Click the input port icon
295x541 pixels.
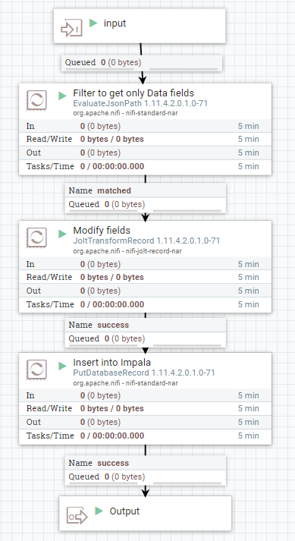(x=71, y=28)
